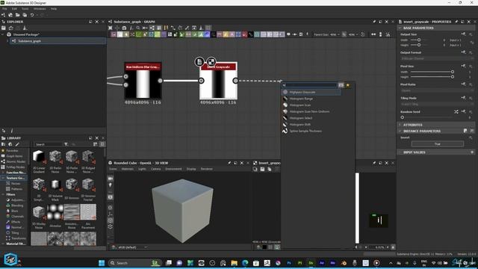Expand Substance_graph tree arrow in Explorer
The height and width of the screenshot is (269, 478).
pos(7,41)
